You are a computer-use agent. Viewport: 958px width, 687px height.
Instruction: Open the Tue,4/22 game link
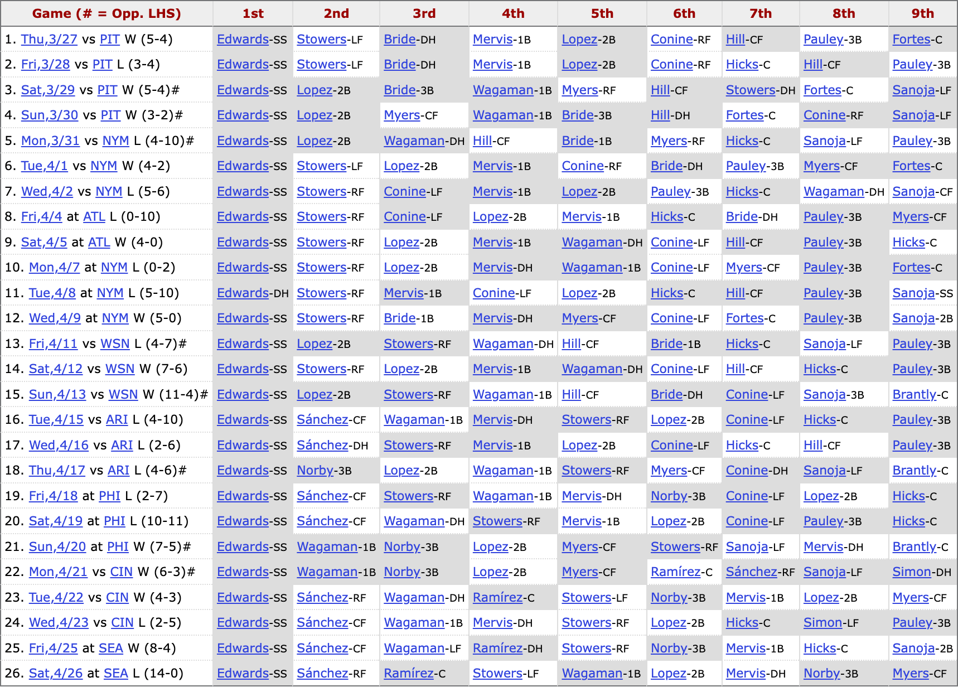(x=56, y=598)
